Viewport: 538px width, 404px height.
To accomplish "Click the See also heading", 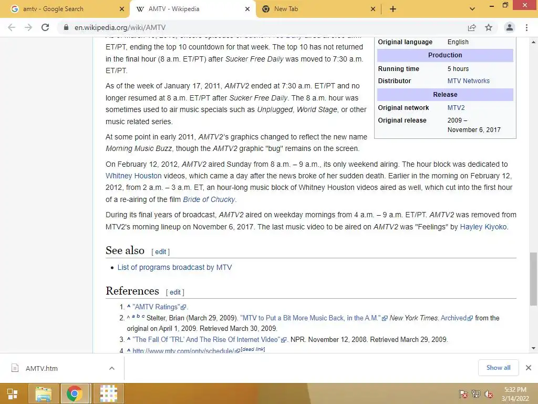I will click(x=125, y=250).
